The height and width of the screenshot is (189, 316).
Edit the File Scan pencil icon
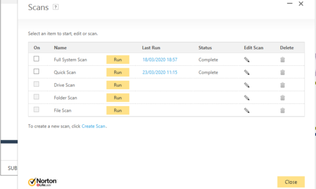(246, 110)
